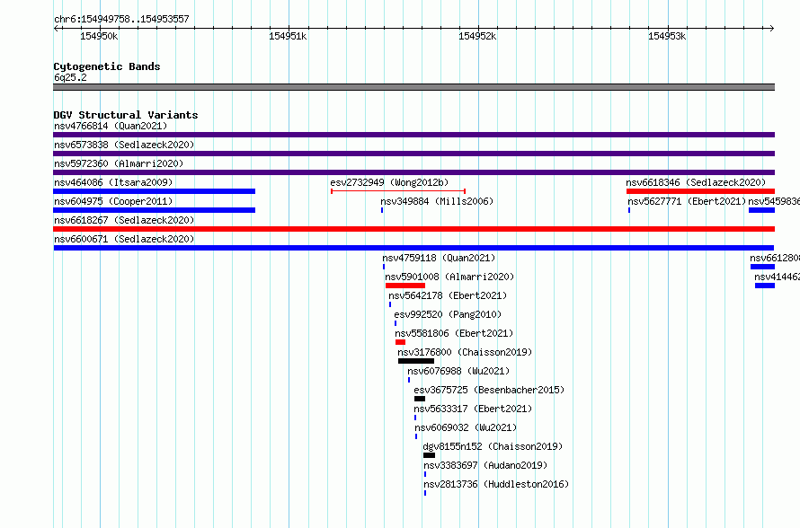This screenshot has height=528, width=800.
Task: Click the left arrow of the ruler
Action: pyautogui.click(x=56, y=29)
